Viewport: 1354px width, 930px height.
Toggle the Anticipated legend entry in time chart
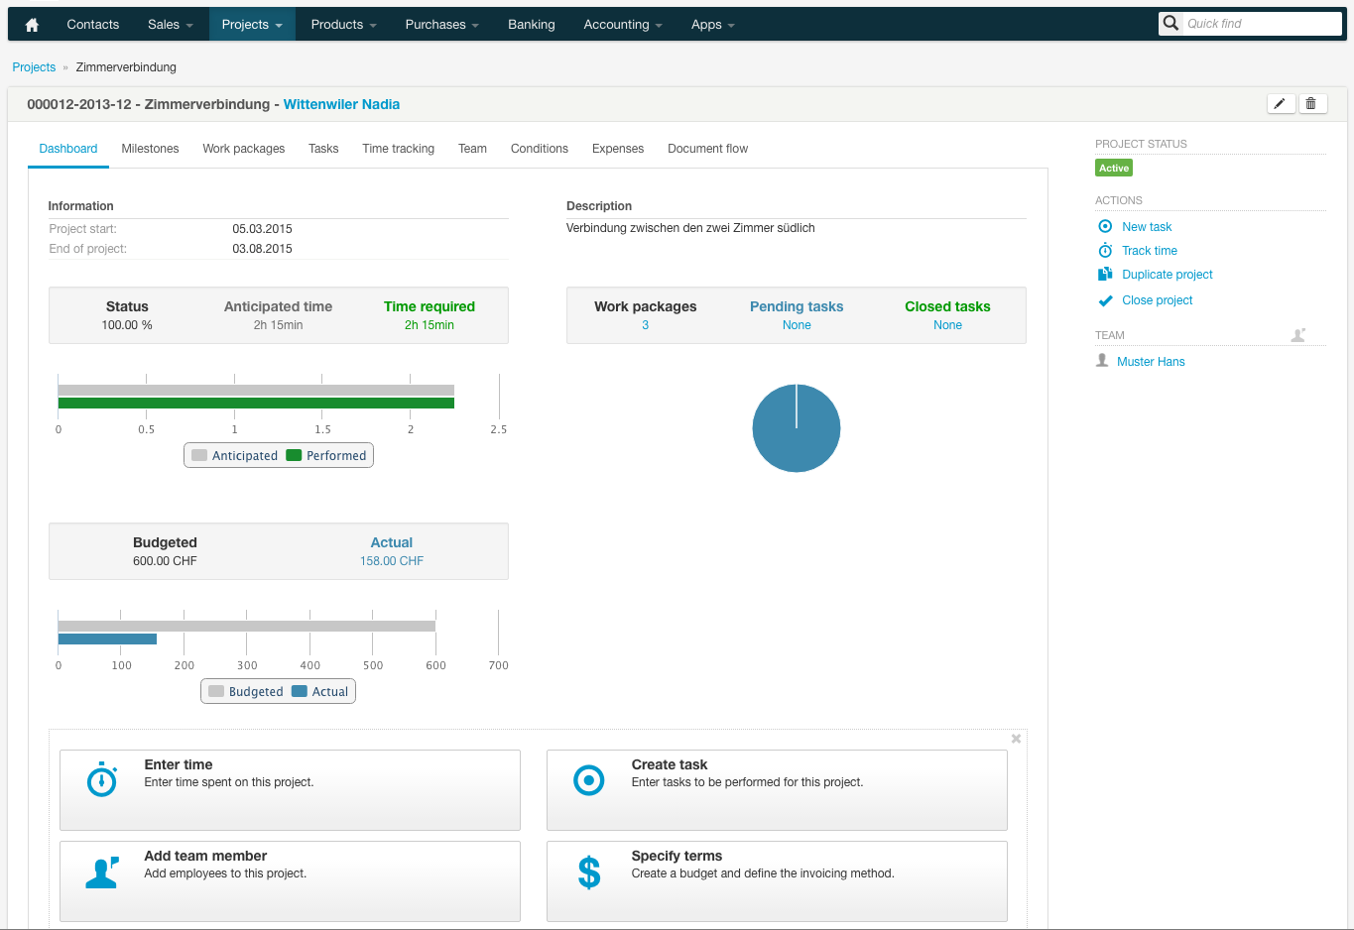pos(235,456)
